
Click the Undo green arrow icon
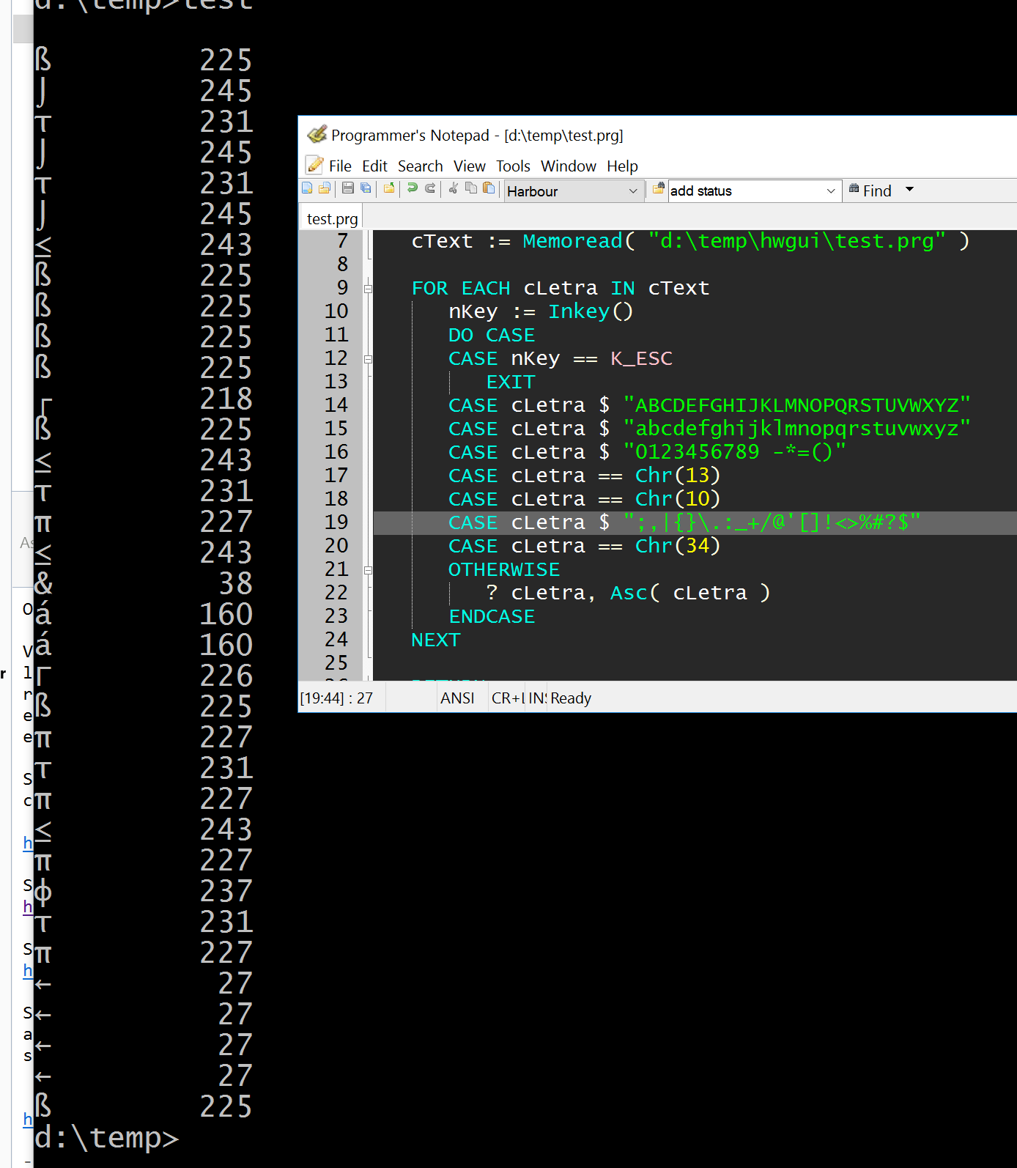point(413,189)
